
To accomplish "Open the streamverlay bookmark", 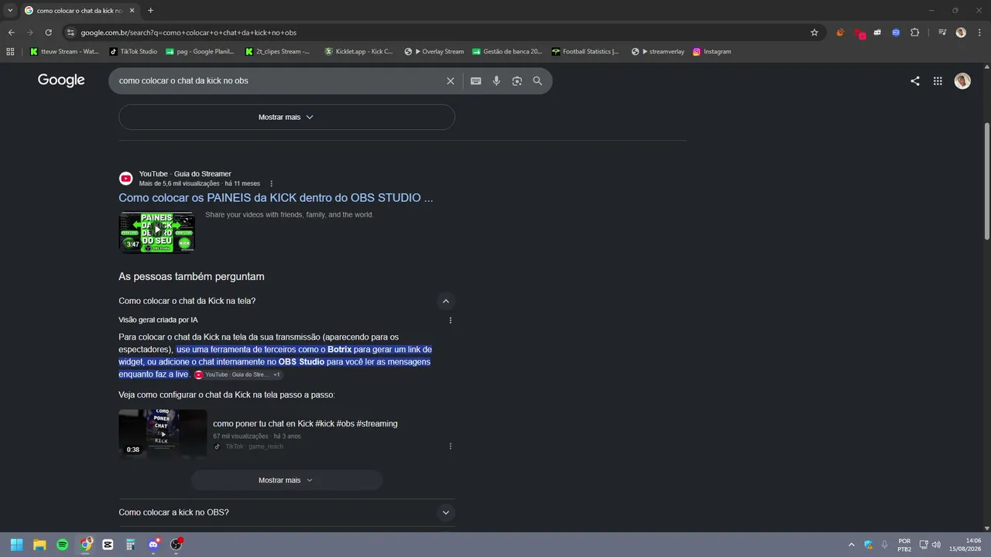I will click(x=658, y=52).
